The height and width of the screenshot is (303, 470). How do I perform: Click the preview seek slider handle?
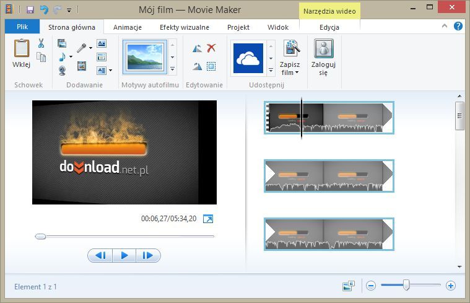point(40,237)
